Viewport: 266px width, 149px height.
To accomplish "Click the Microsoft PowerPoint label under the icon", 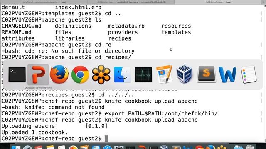I will click(x=38, y=88).
